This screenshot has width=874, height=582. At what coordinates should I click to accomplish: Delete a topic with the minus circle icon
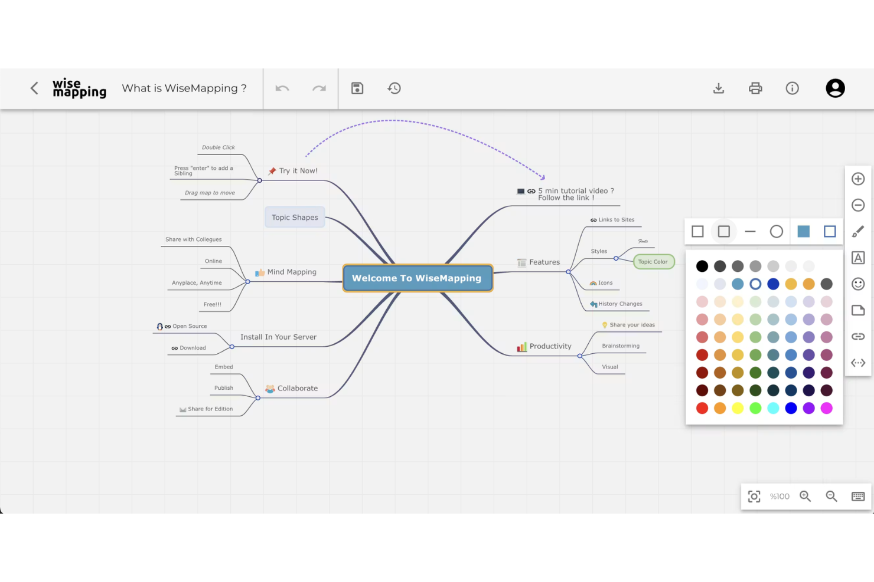[x=858, y=205]
